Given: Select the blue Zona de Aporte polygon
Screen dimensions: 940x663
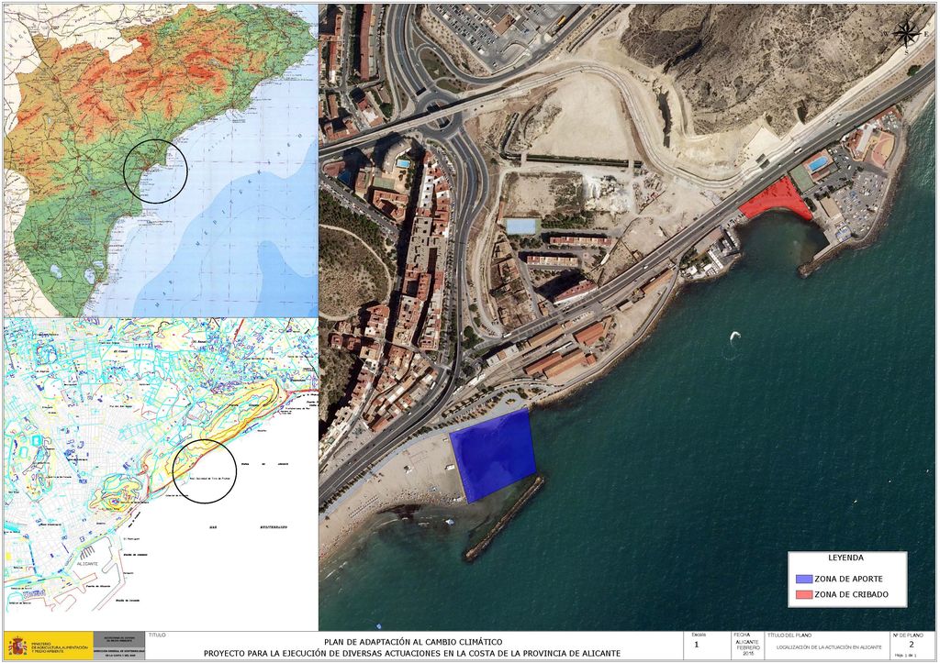Looking at the screenshot, I should click(494, 455).
